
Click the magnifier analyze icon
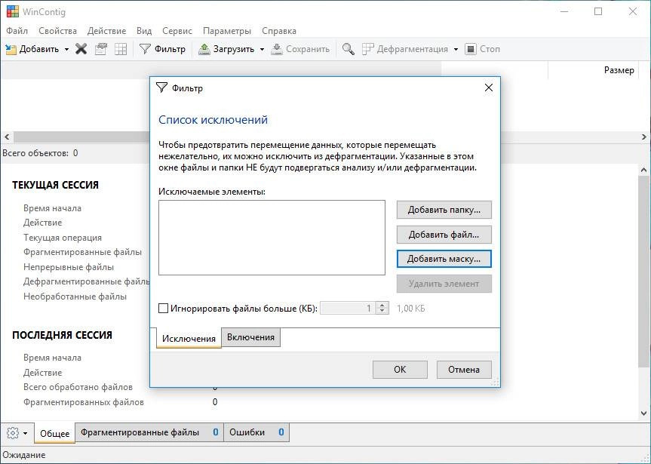348,49
